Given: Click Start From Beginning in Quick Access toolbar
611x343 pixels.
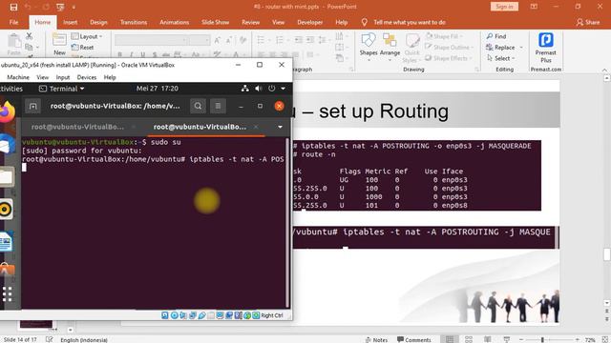Looking at the screenshot, I should pyautogui.click(x=60, y=7).
